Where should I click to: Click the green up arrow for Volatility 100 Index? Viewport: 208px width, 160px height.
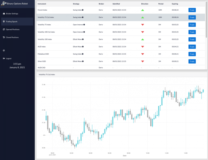click(143, 39)
